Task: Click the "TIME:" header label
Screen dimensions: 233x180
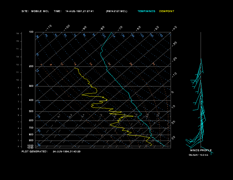Action: tap(57, 11)
